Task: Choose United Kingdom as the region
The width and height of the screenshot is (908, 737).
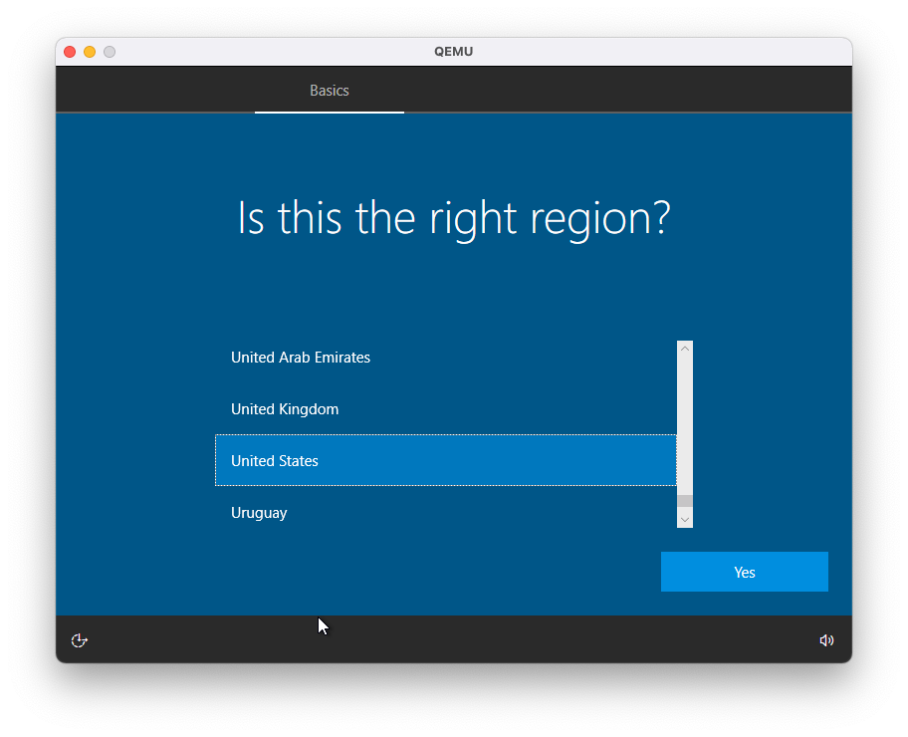Action: pos(285,409)
